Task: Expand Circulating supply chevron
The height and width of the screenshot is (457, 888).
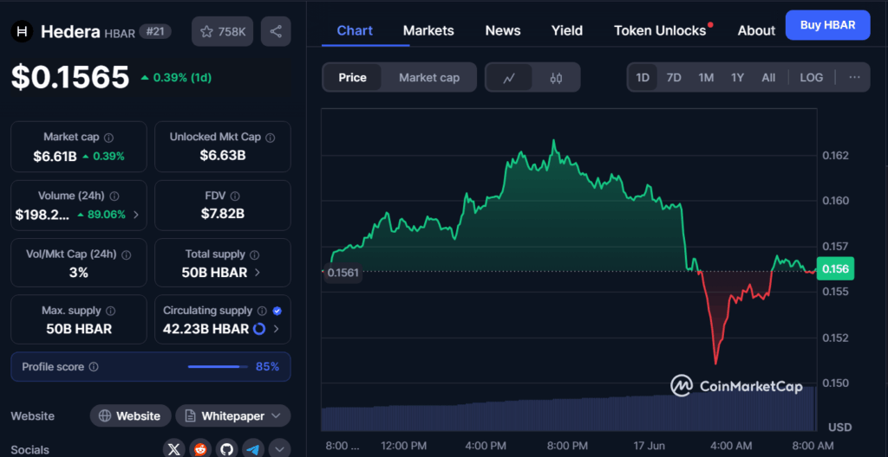Action: coord(276,329)
